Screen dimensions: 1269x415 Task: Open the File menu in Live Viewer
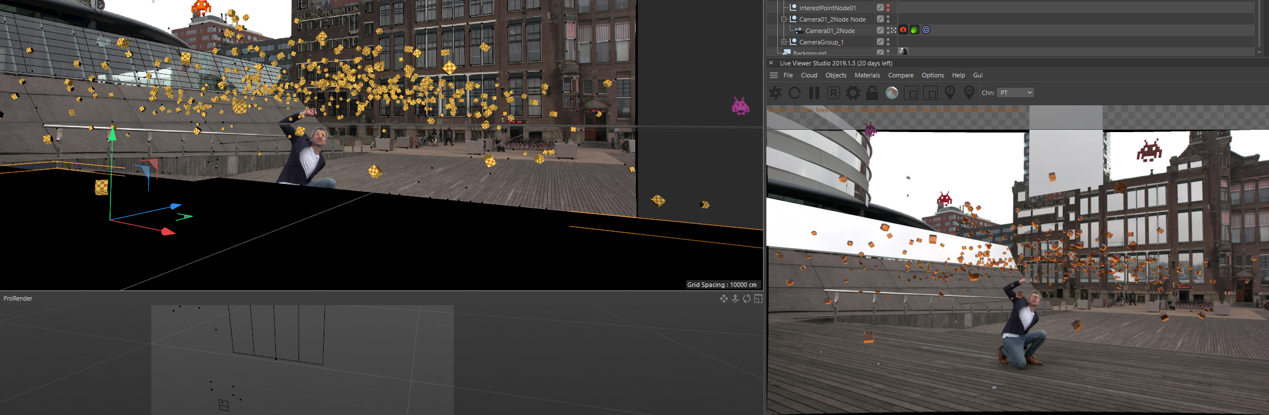788,75
